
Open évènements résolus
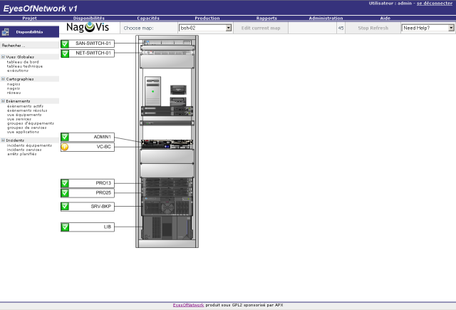(27, 110)
